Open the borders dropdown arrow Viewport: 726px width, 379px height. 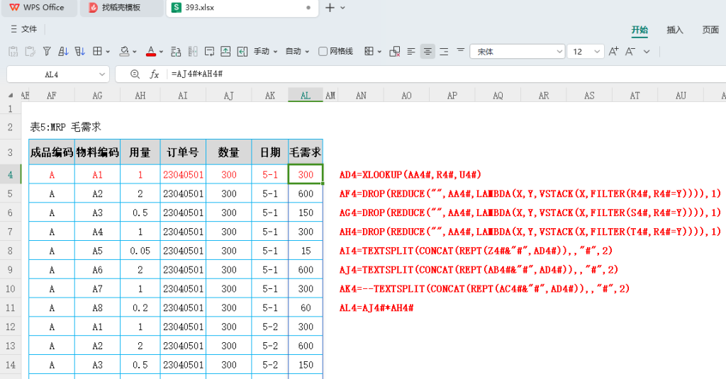click(x=108, y=52)
